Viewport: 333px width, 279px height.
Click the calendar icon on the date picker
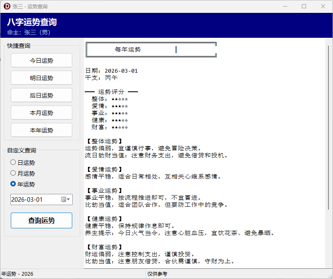click(x=64, y=199)
